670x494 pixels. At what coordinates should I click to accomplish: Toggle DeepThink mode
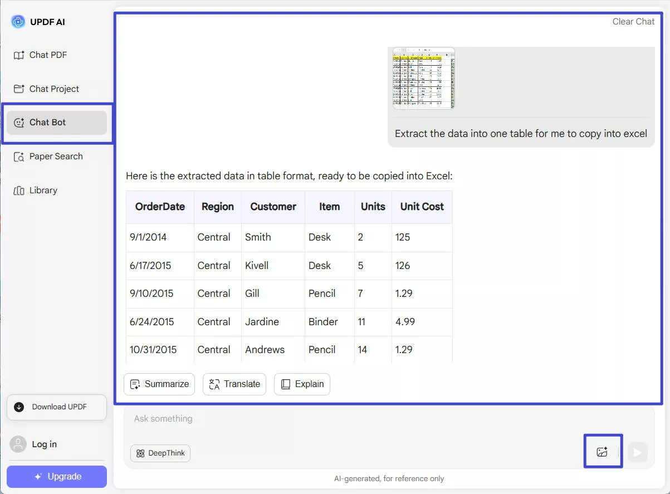coord(160,453)
